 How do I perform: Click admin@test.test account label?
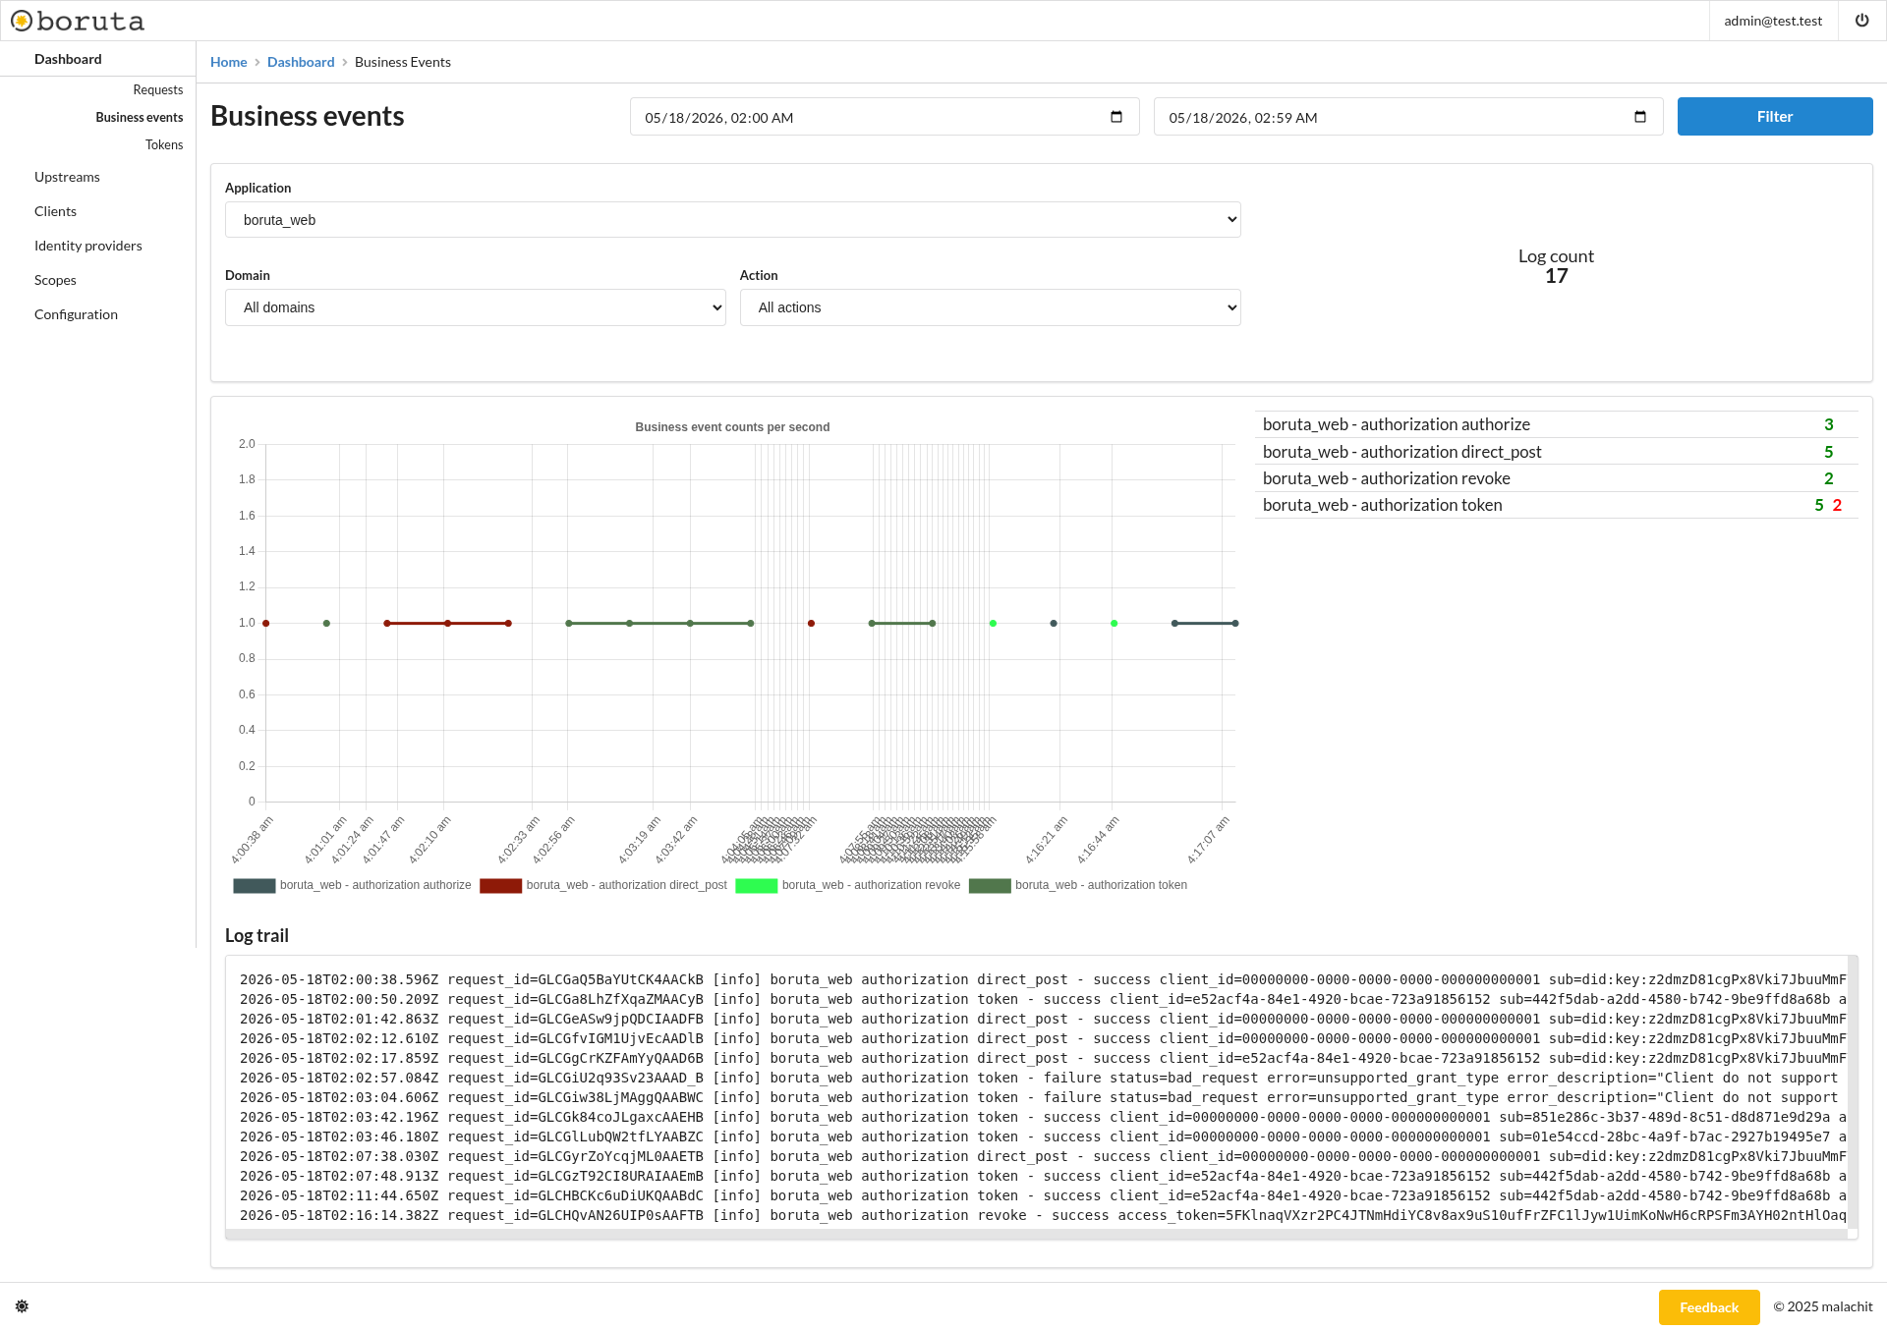coord(1773,21)
